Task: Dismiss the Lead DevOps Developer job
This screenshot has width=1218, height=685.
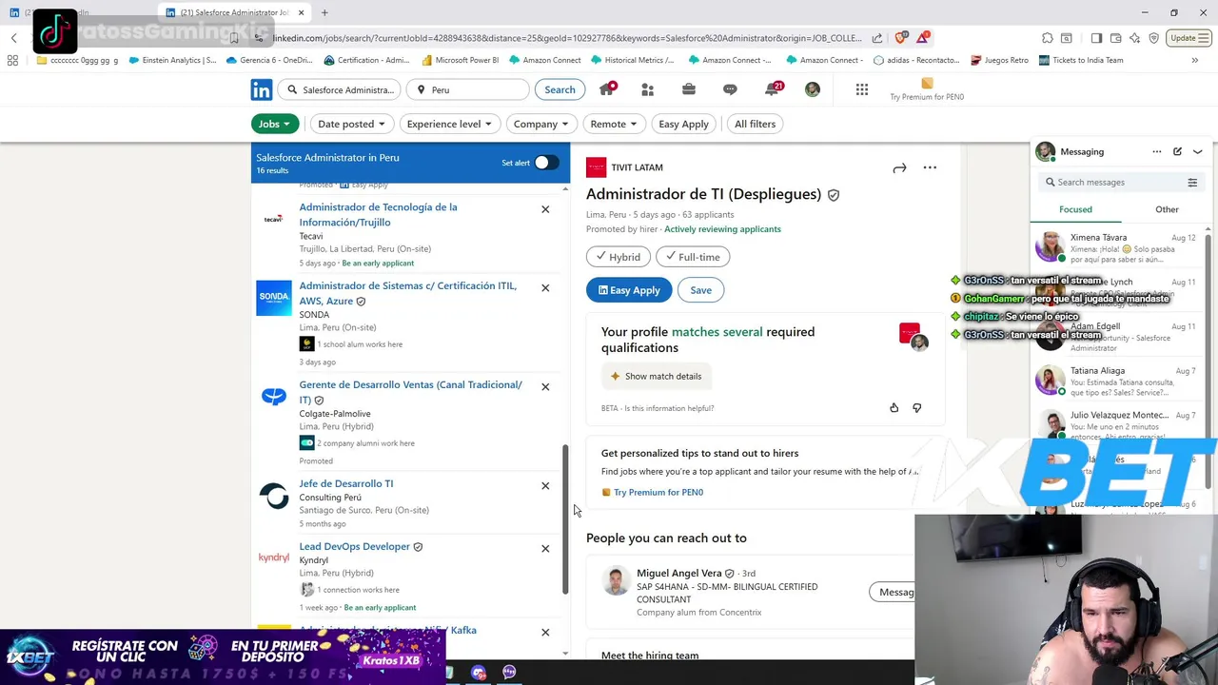Action: click(x=545, y=549)
